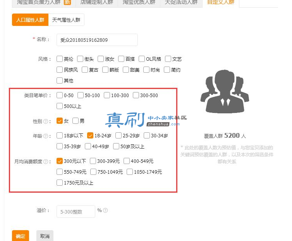Check the 其他 style checkbox
This screenshot has height=241, width=292.
60,80
